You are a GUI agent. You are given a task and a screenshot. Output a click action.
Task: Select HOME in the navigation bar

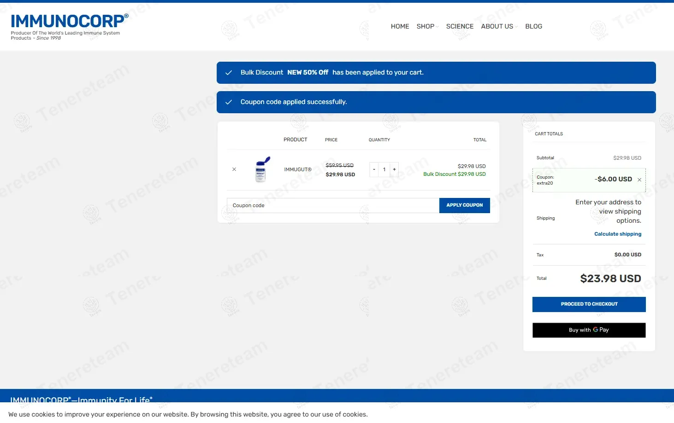tap(400, 26)
